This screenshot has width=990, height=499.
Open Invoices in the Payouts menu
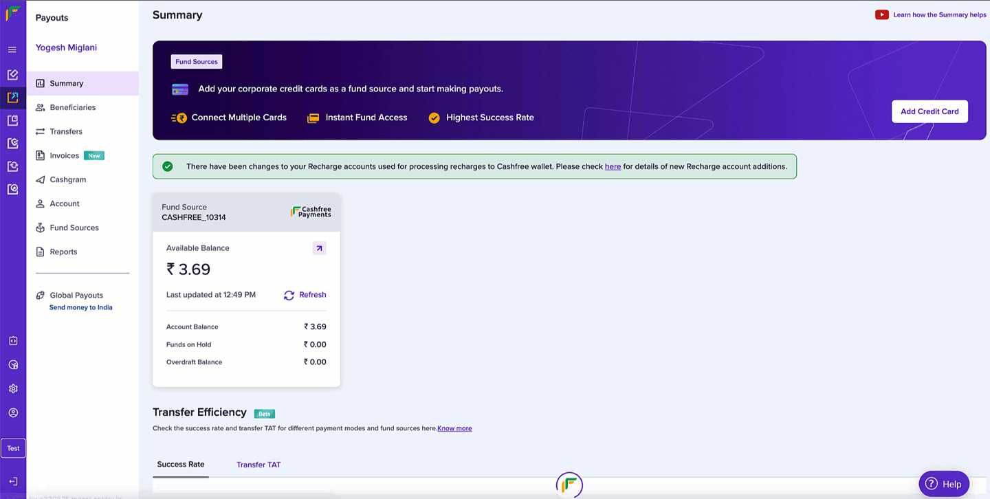point(82,155)
